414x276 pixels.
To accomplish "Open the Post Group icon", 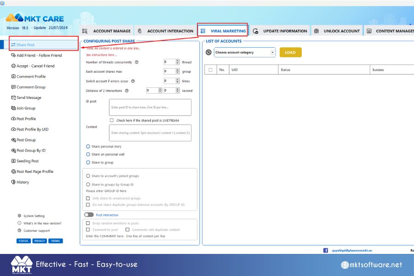I will tap(13, 140).
